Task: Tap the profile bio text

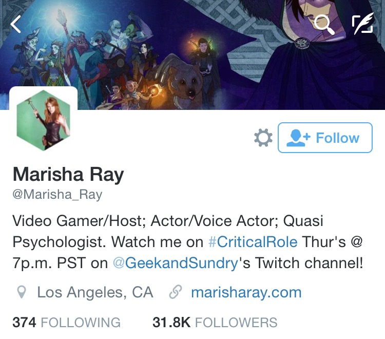Action: pyautogui.click(x=187, y=242)
